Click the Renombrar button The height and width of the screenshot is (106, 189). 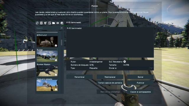[79, 77]
